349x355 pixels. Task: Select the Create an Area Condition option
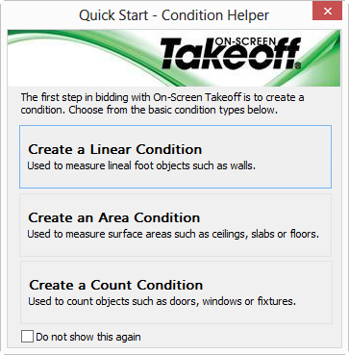(x=175, y=225)
